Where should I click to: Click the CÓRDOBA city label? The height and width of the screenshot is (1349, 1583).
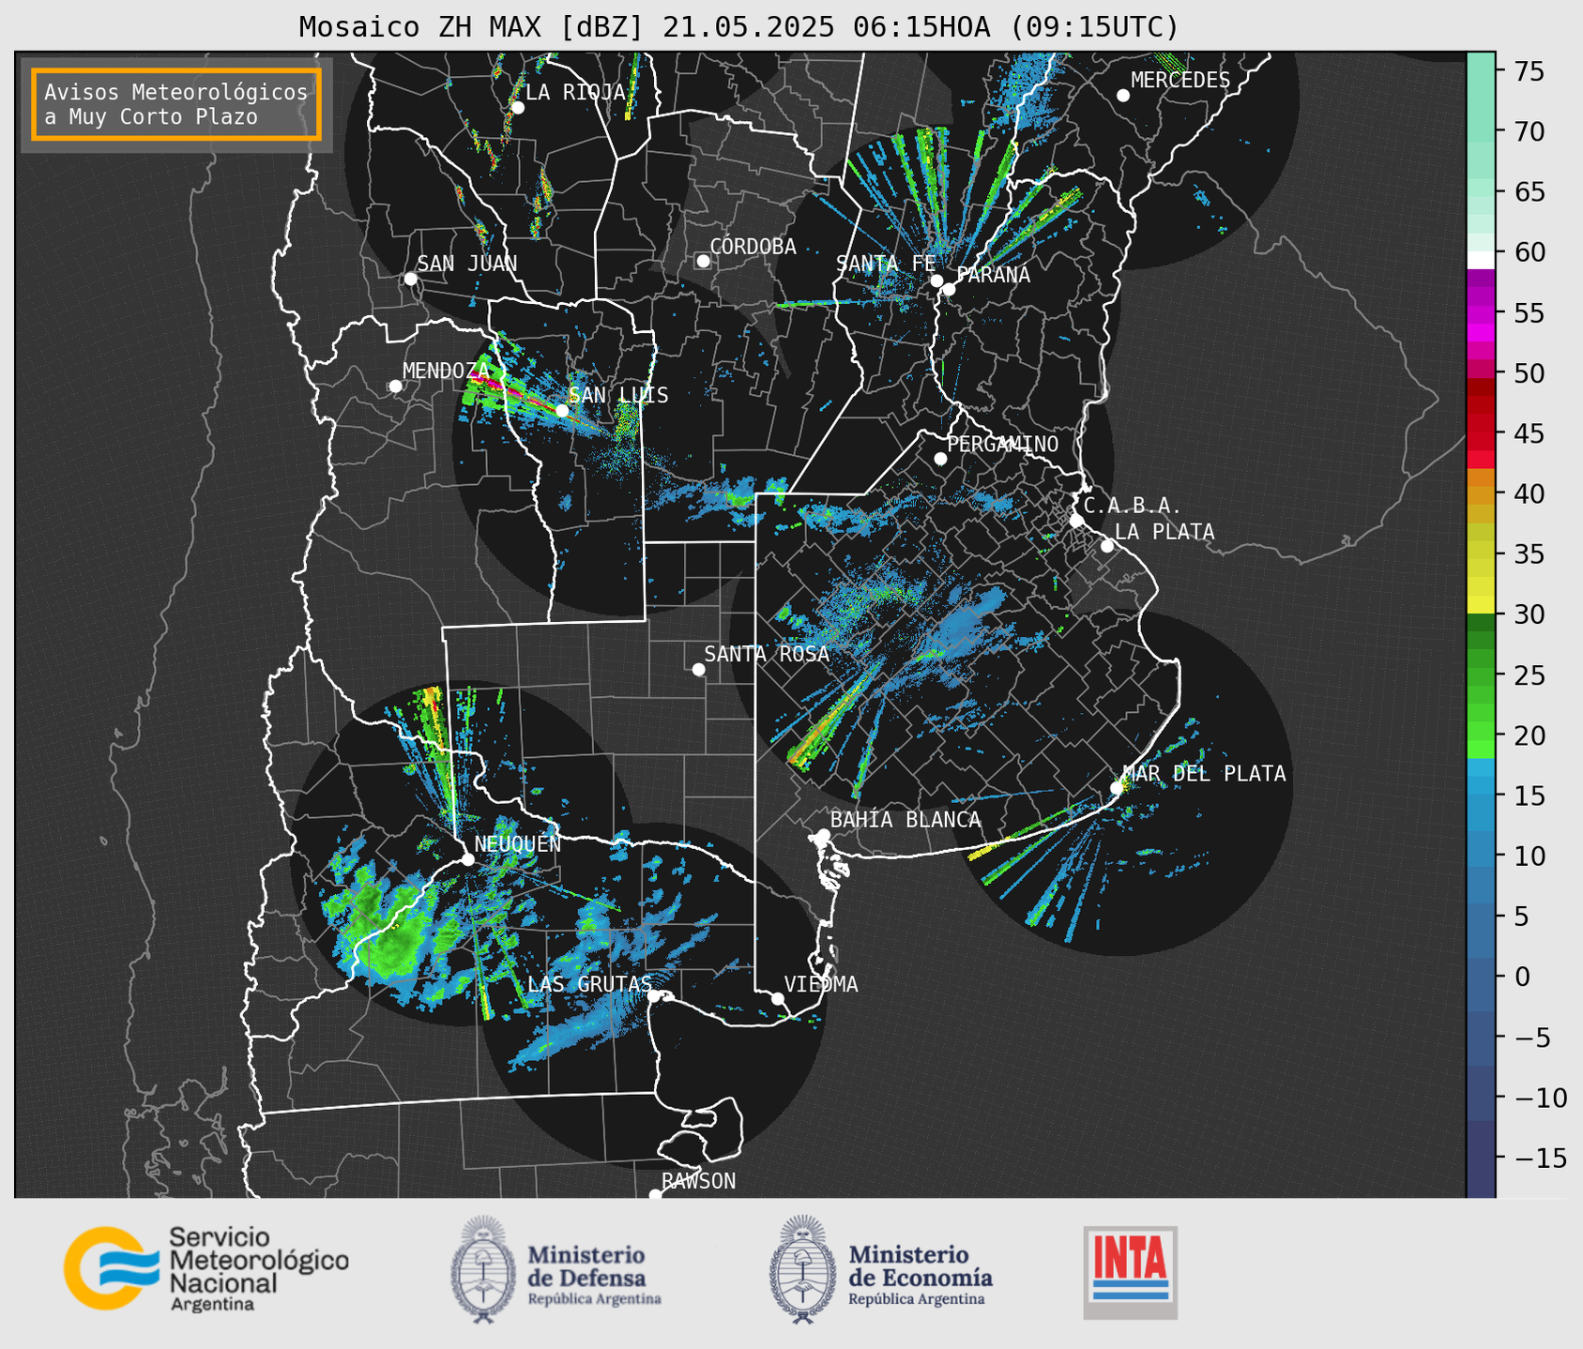pyautogui.click(x=753, y=246)
